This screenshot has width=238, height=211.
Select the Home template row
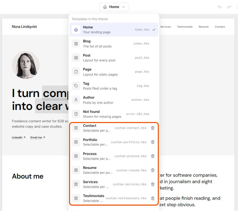tap(114, 29)
